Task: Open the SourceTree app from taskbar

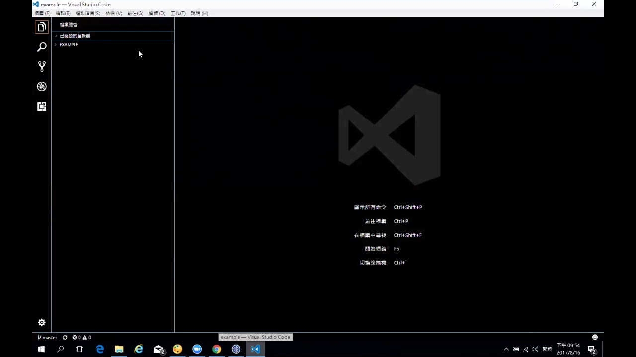Action: click(x=236, y=349)
